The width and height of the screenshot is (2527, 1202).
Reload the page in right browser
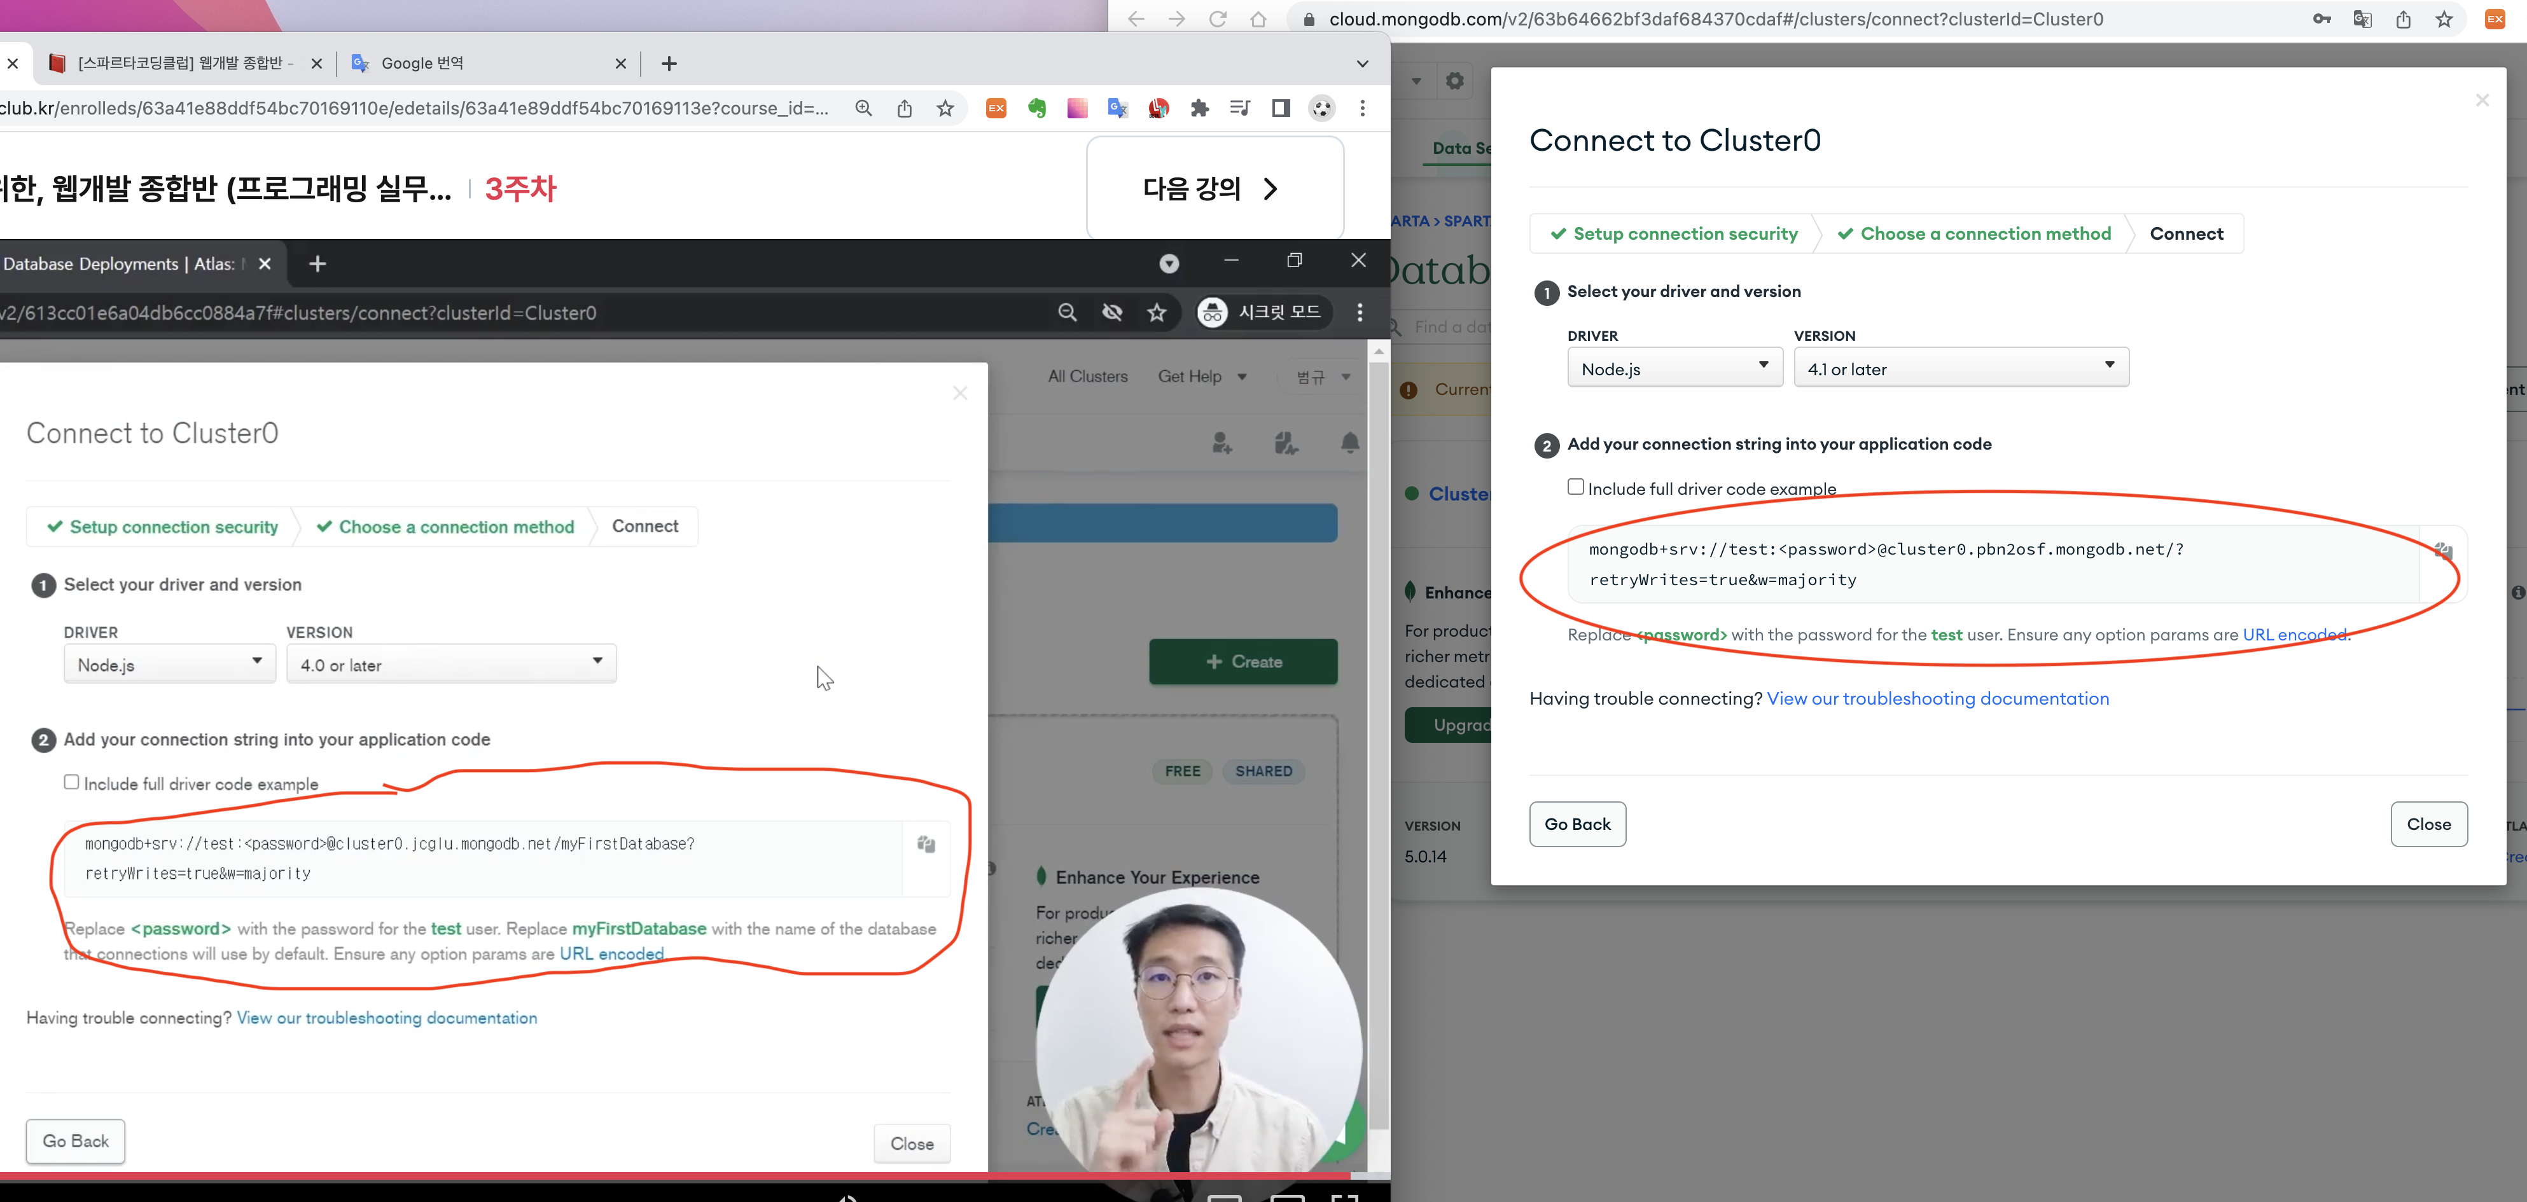(1218, 18)
